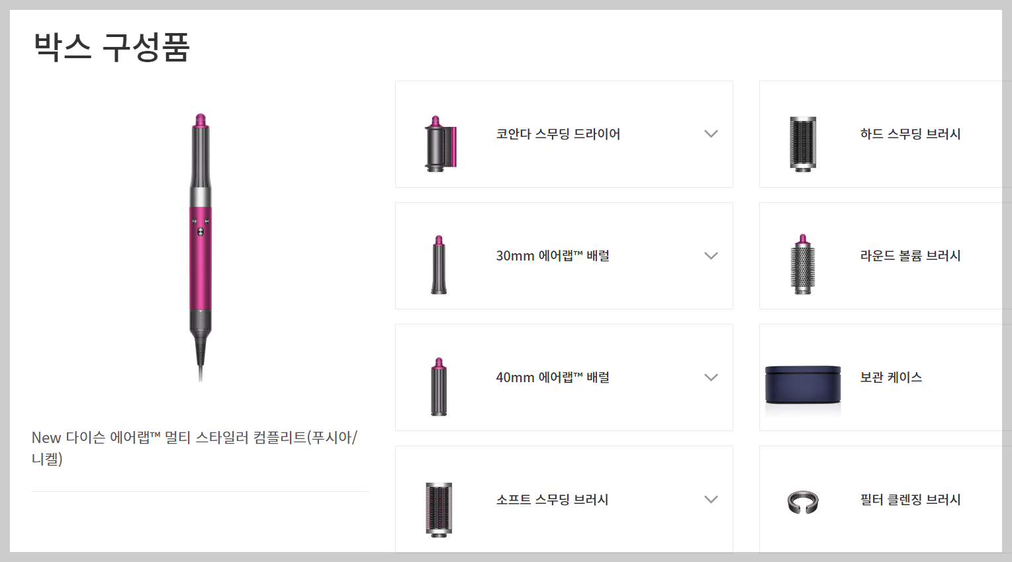Viewport: 1012px width, 562px height.
Task: Expand the 30mm 에어랩 배럴 chevron
Action: point(711,256)
